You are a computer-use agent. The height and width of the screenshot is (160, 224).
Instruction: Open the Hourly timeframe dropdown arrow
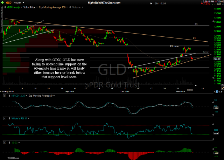click(x=23, y=2)
